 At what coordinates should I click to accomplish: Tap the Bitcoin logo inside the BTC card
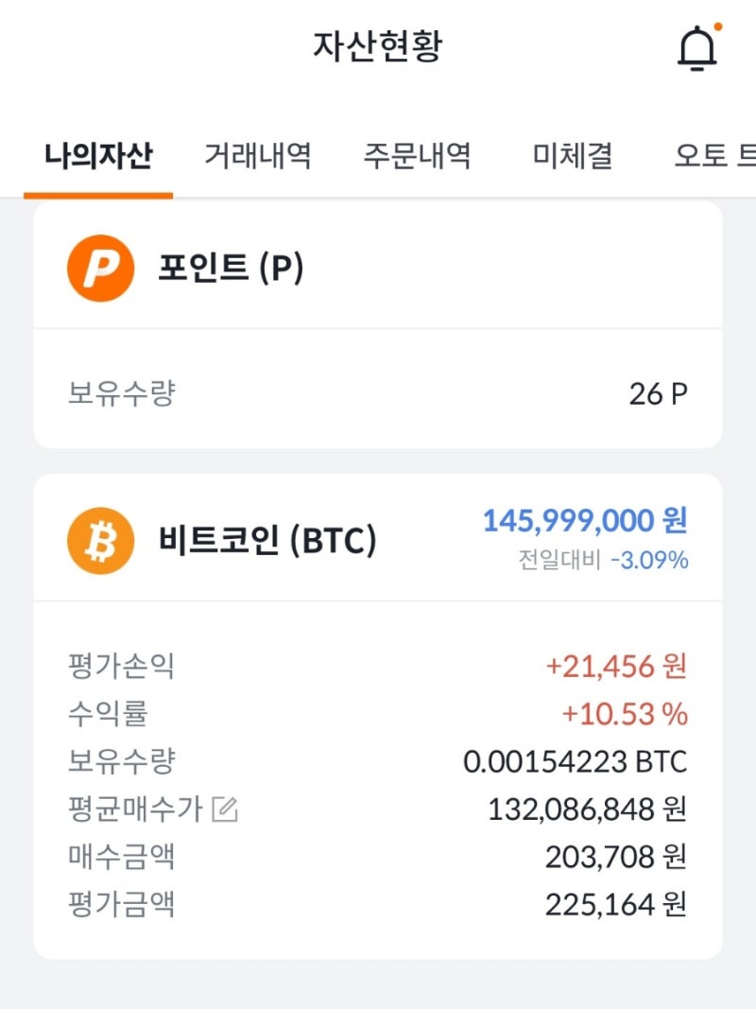tap(101, 539)
